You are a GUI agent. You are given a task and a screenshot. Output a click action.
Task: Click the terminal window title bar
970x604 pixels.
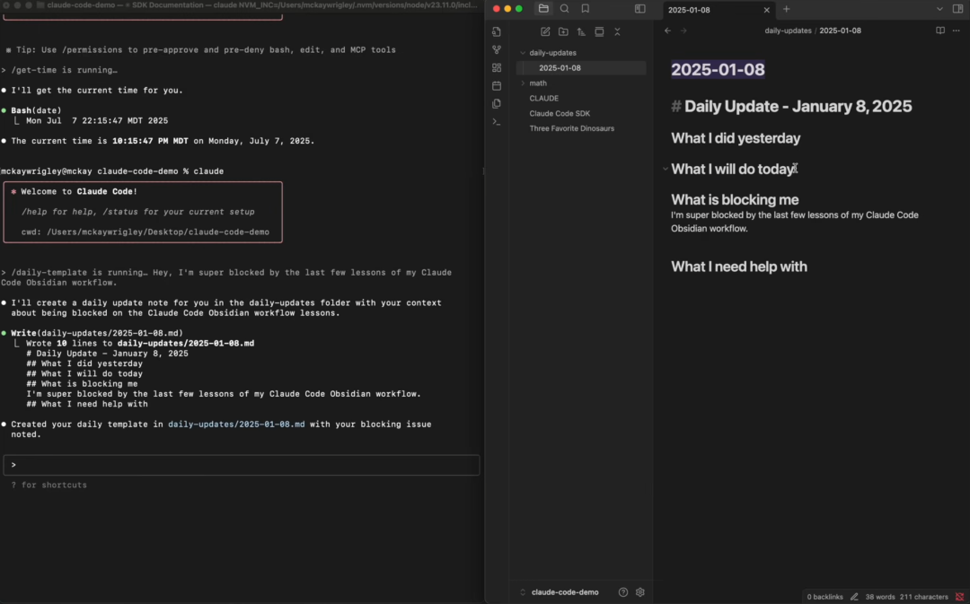point(242,5)
